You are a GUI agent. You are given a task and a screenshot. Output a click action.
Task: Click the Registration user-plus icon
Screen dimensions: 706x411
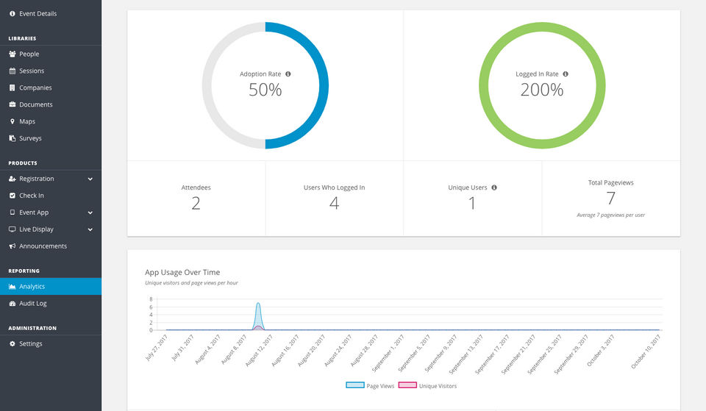pyautogui.click(x=13, y=179)
